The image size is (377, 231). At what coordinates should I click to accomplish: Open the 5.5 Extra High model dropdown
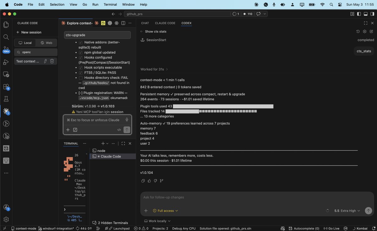point(347,211)
